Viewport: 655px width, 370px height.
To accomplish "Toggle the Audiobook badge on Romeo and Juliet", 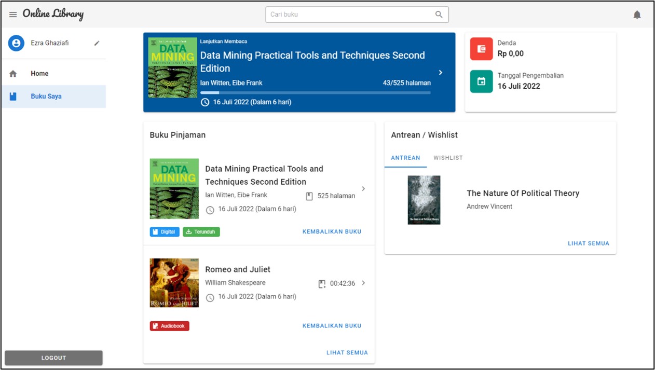I will point(170,325).
